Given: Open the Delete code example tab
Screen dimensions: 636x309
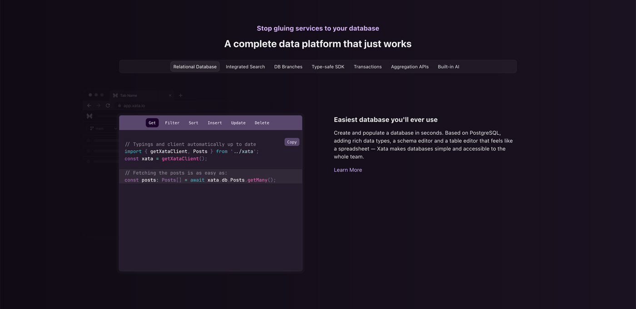Looking at the screenshot, I should 262,123.
